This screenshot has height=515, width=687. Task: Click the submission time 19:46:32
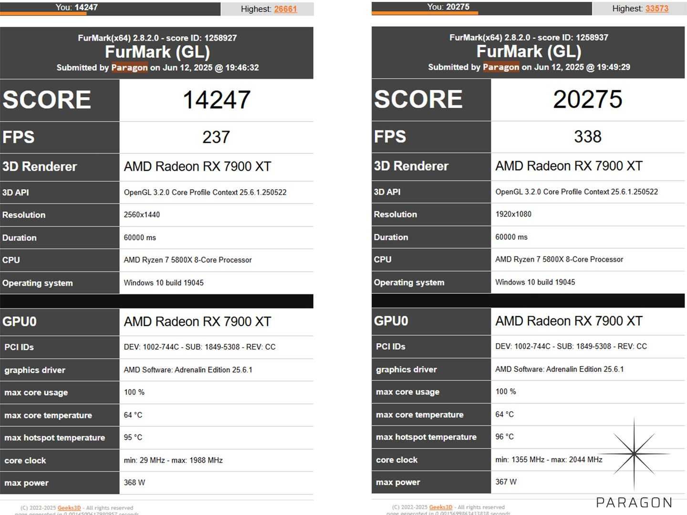pyautogui.click(x=242, y=67)
